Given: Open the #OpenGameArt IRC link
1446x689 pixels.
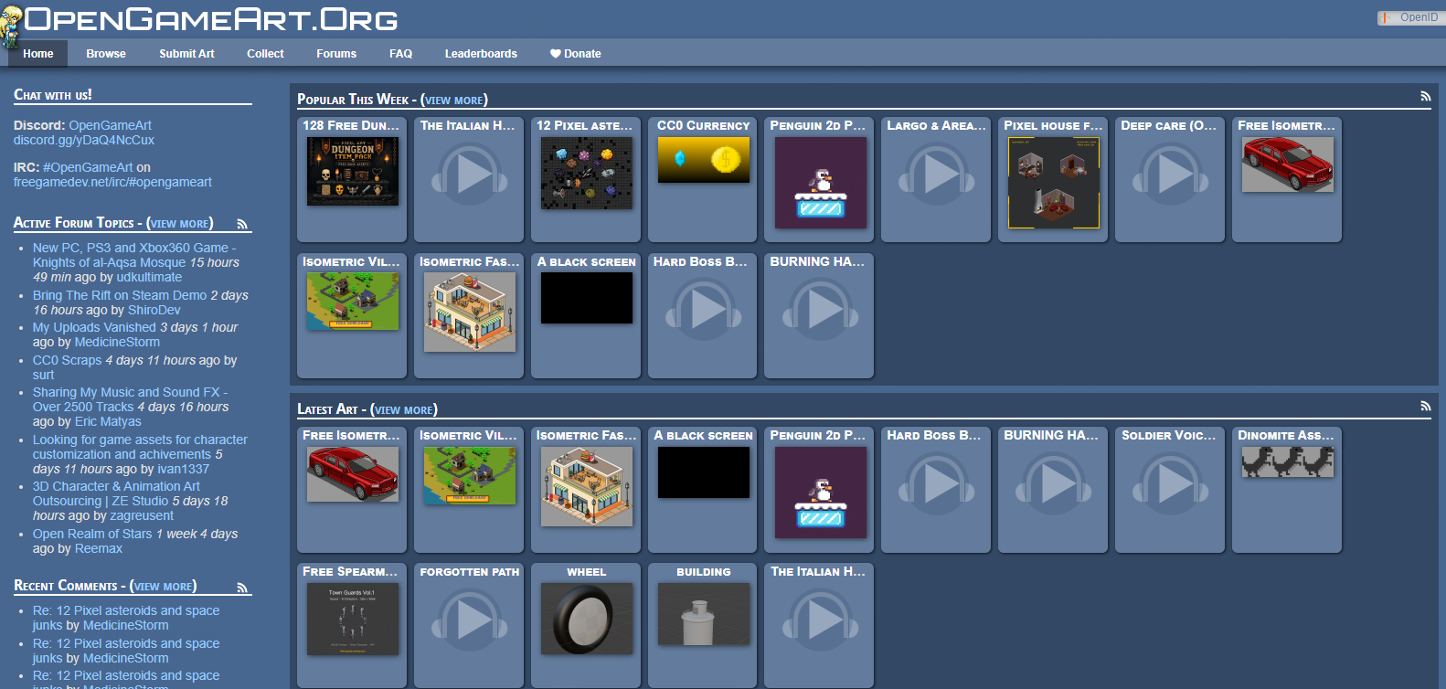Looking at the screenshot, I should (x=88, y=167).
